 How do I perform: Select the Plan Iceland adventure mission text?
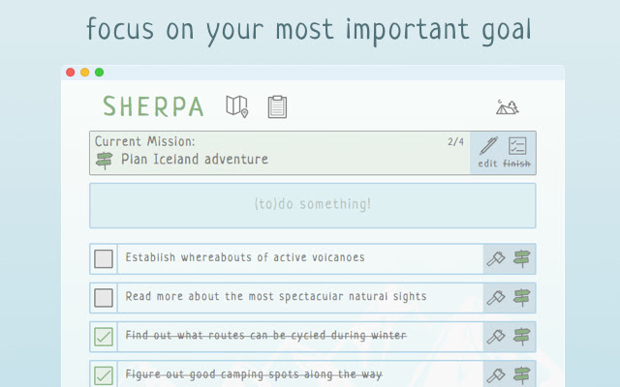point(195,160)
